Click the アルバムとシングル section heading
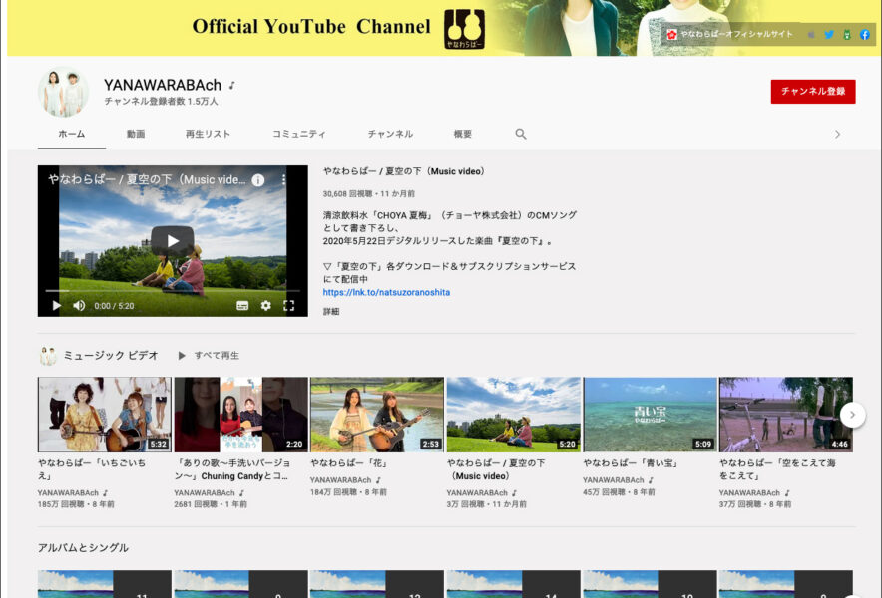 (x=83, y=548)
